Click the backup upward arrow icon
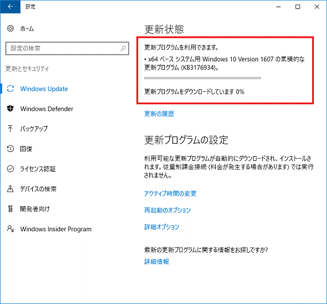 (10, 129)
